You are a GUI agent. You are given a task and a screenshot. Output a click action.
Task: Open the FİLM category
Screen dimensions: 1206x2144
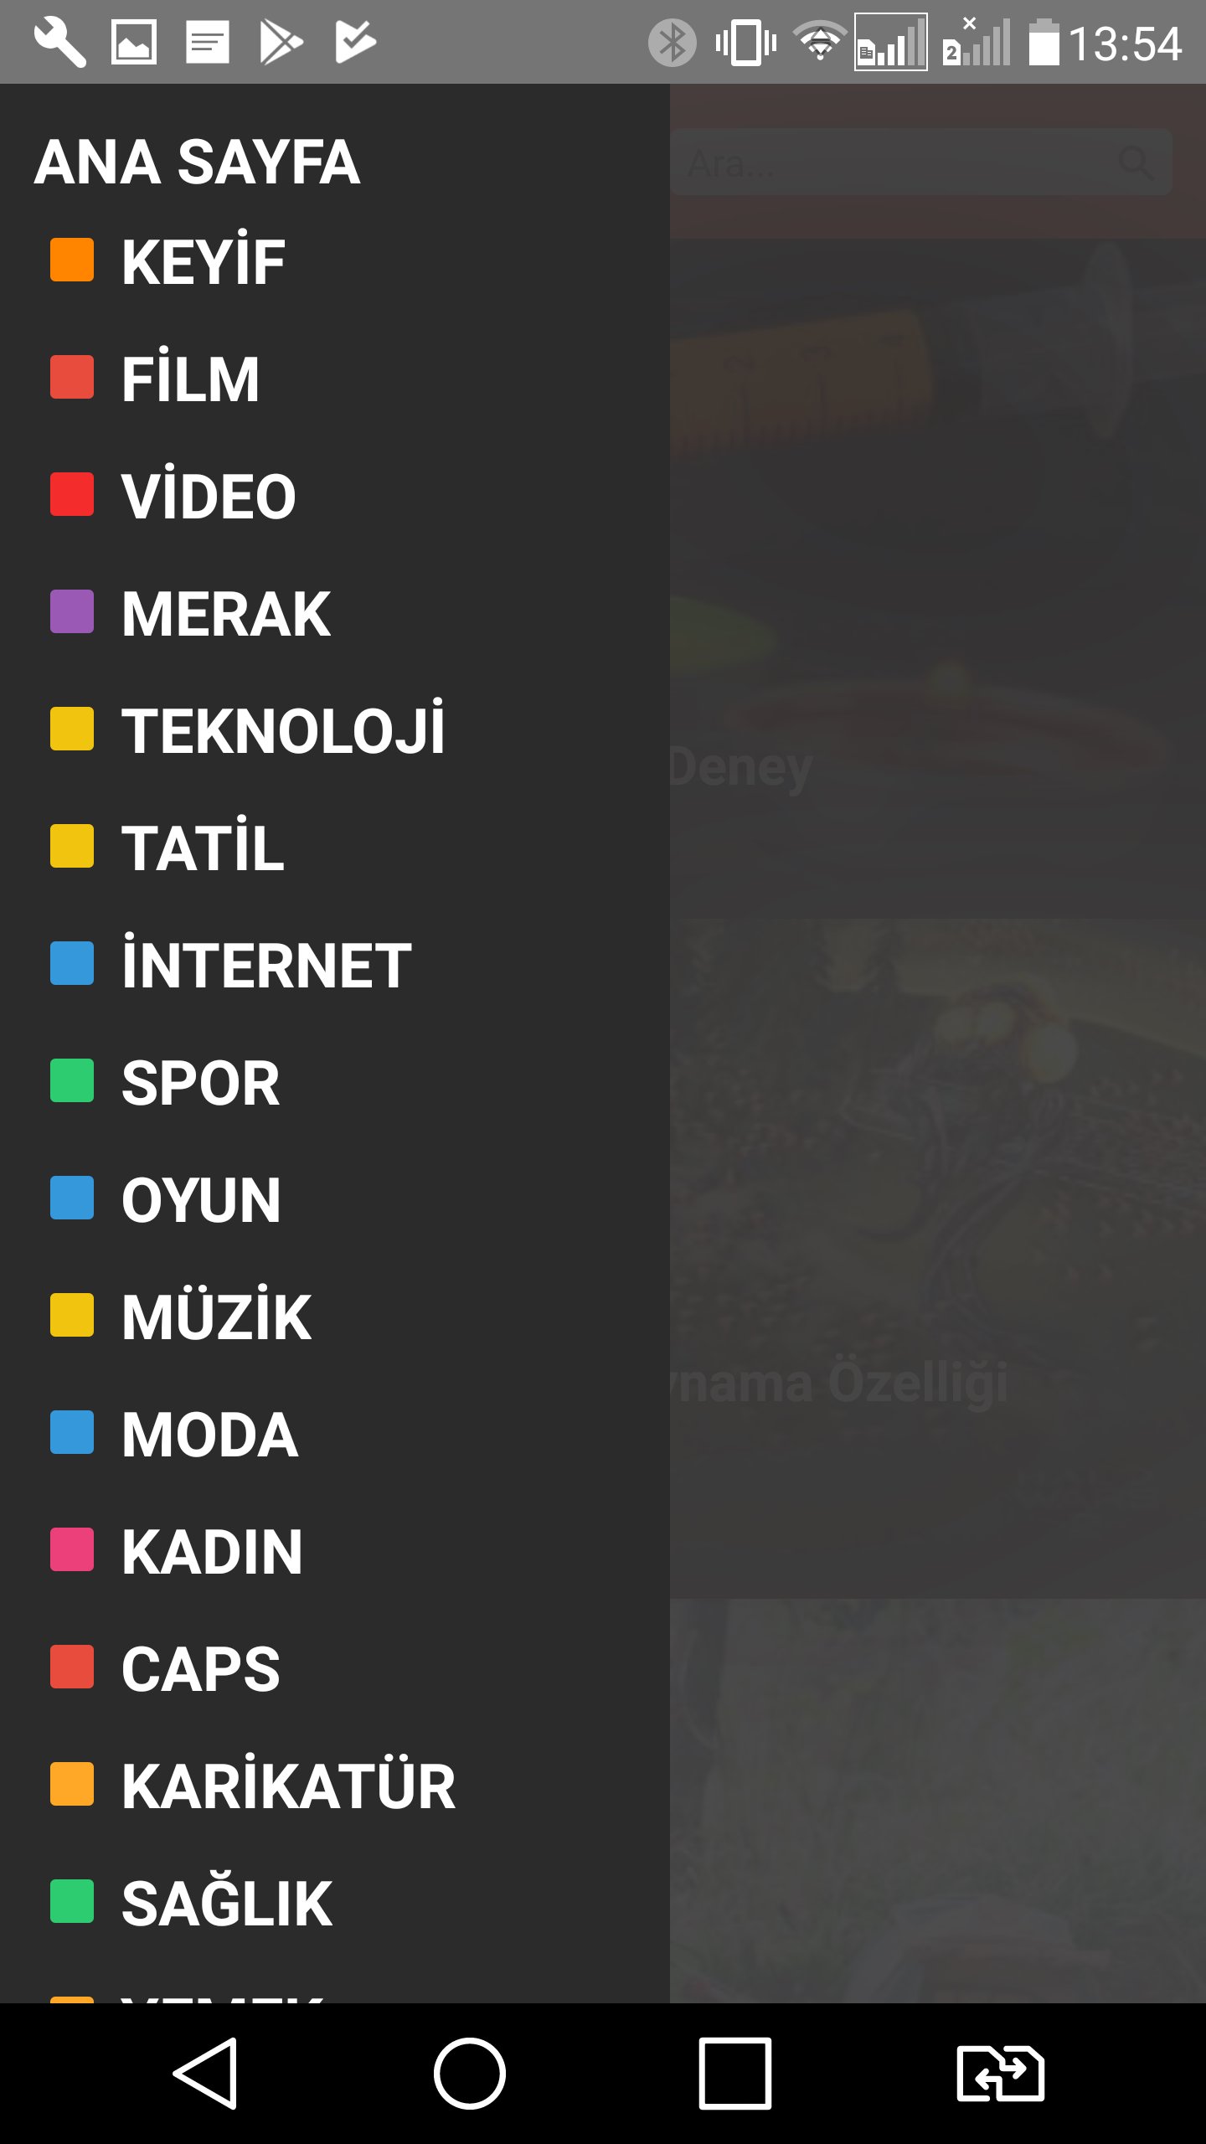point(191,379)
